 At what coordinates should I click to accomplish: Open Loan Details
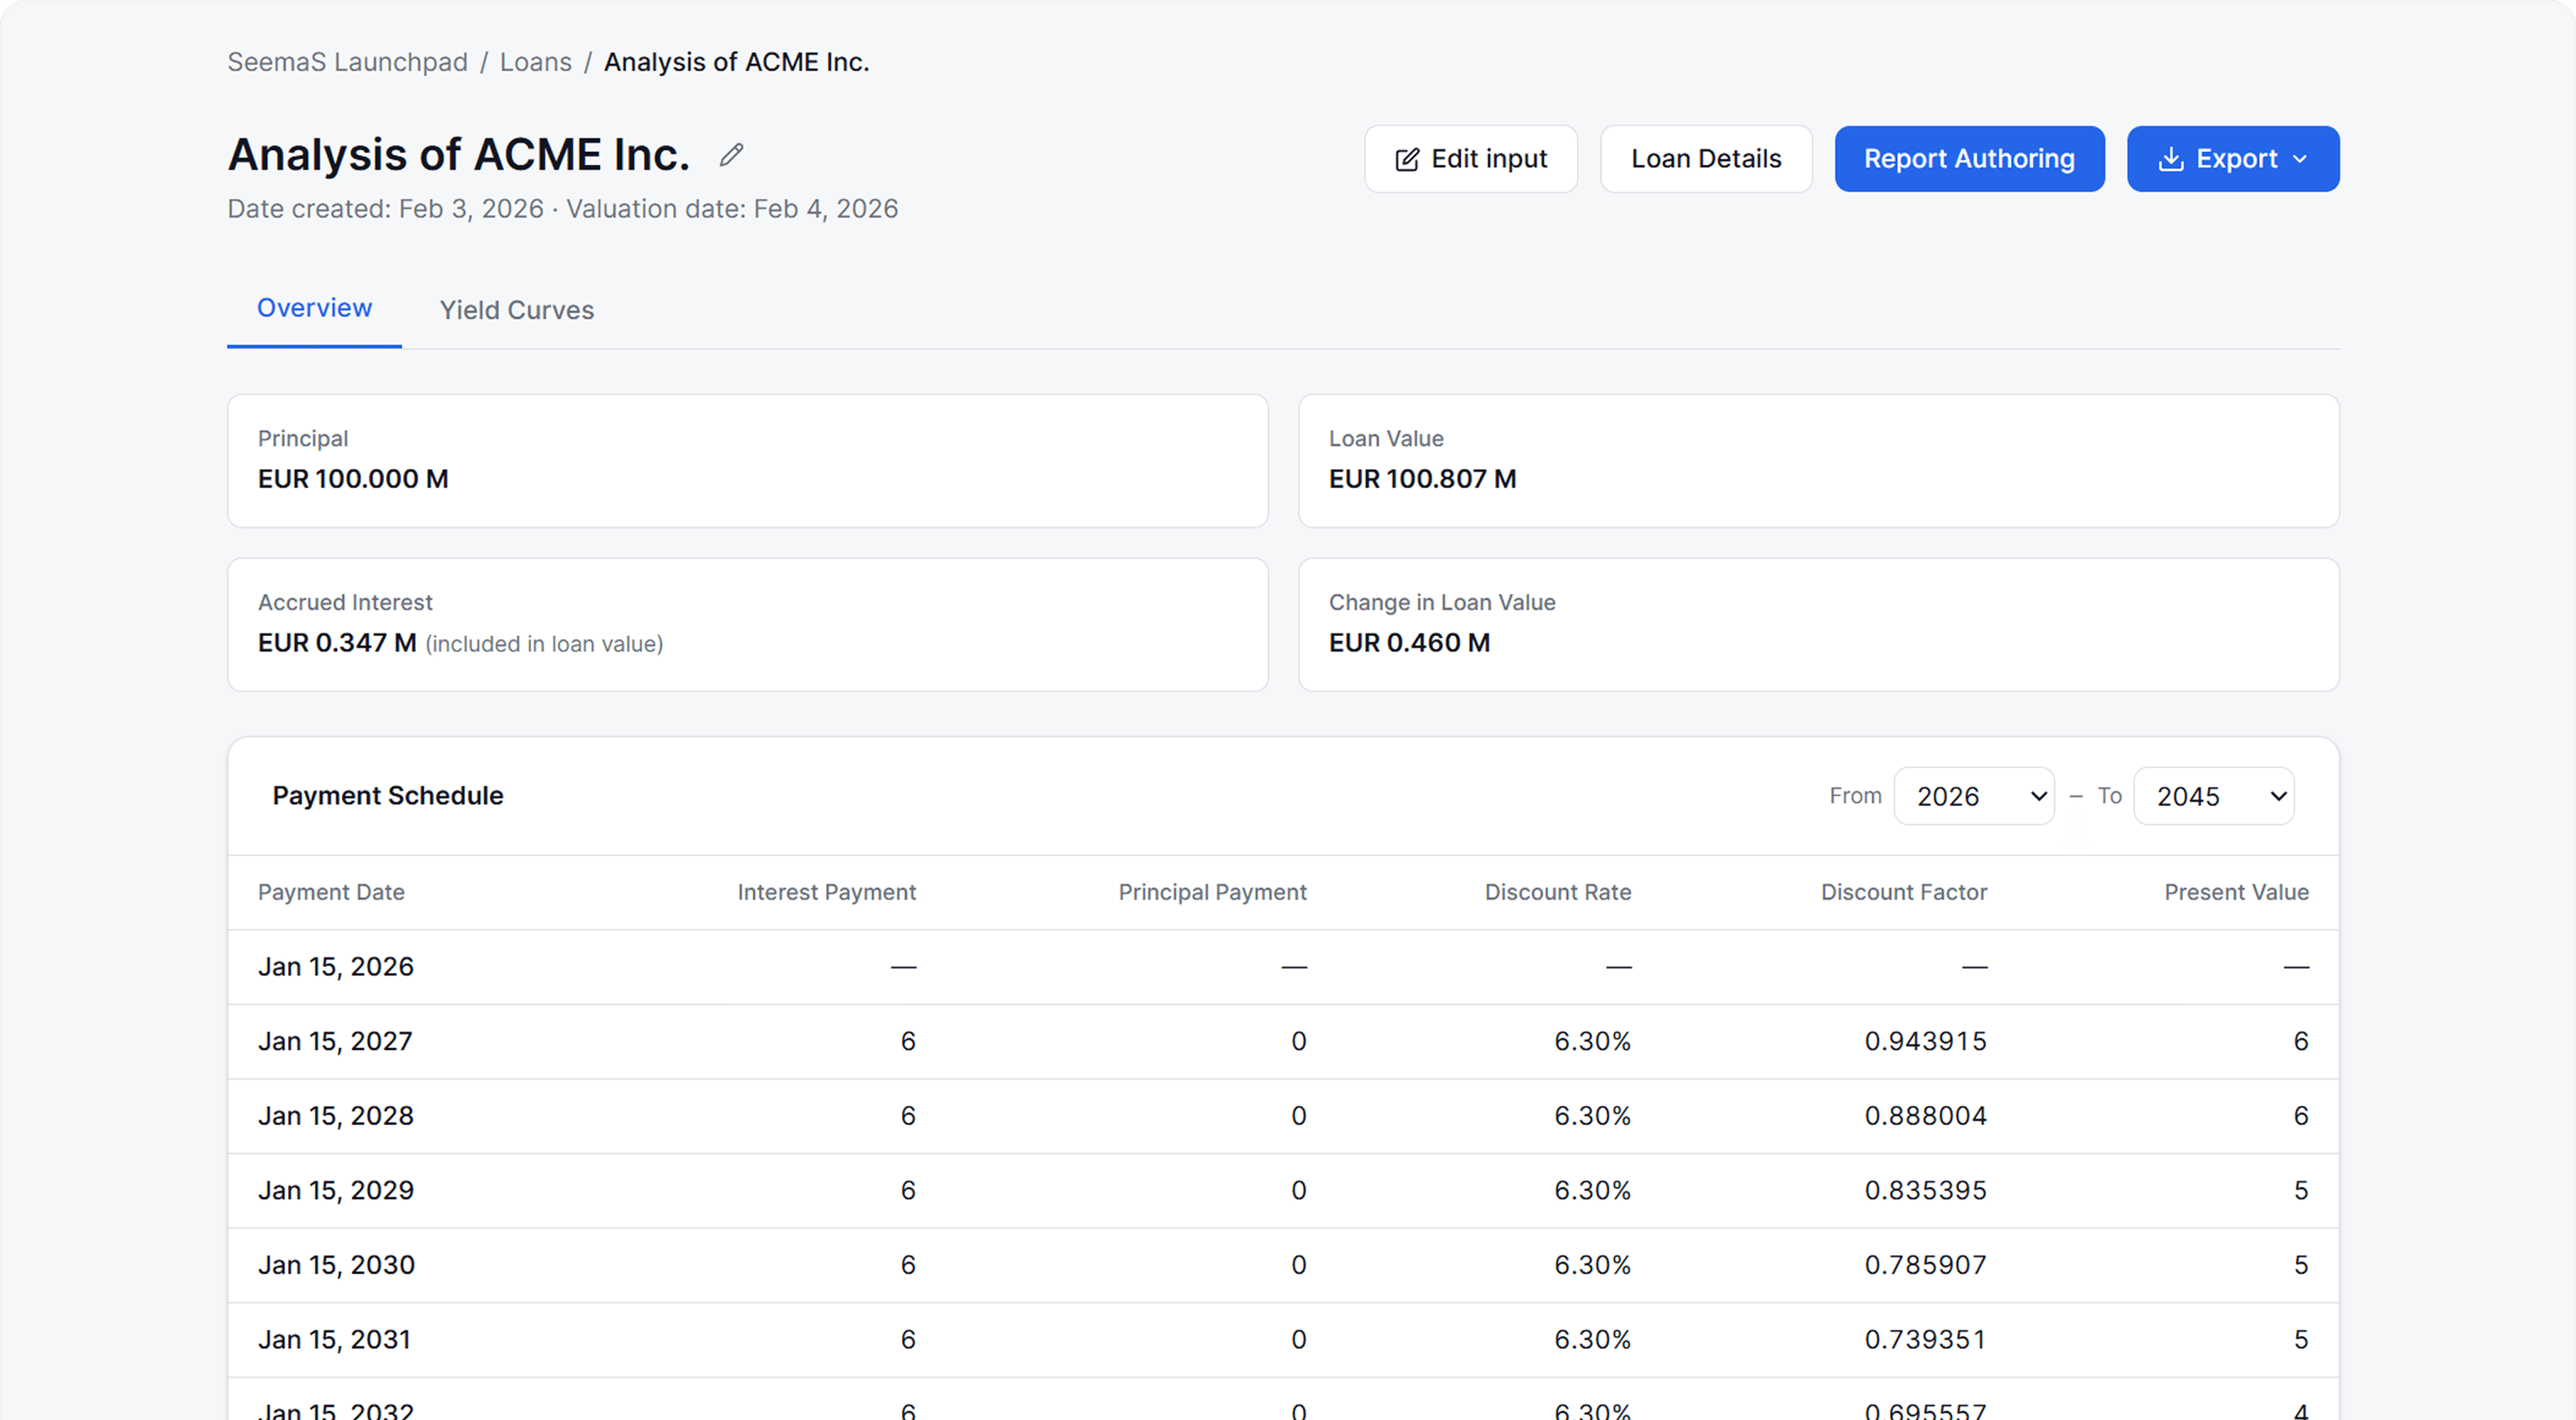tap(1706, 159)
